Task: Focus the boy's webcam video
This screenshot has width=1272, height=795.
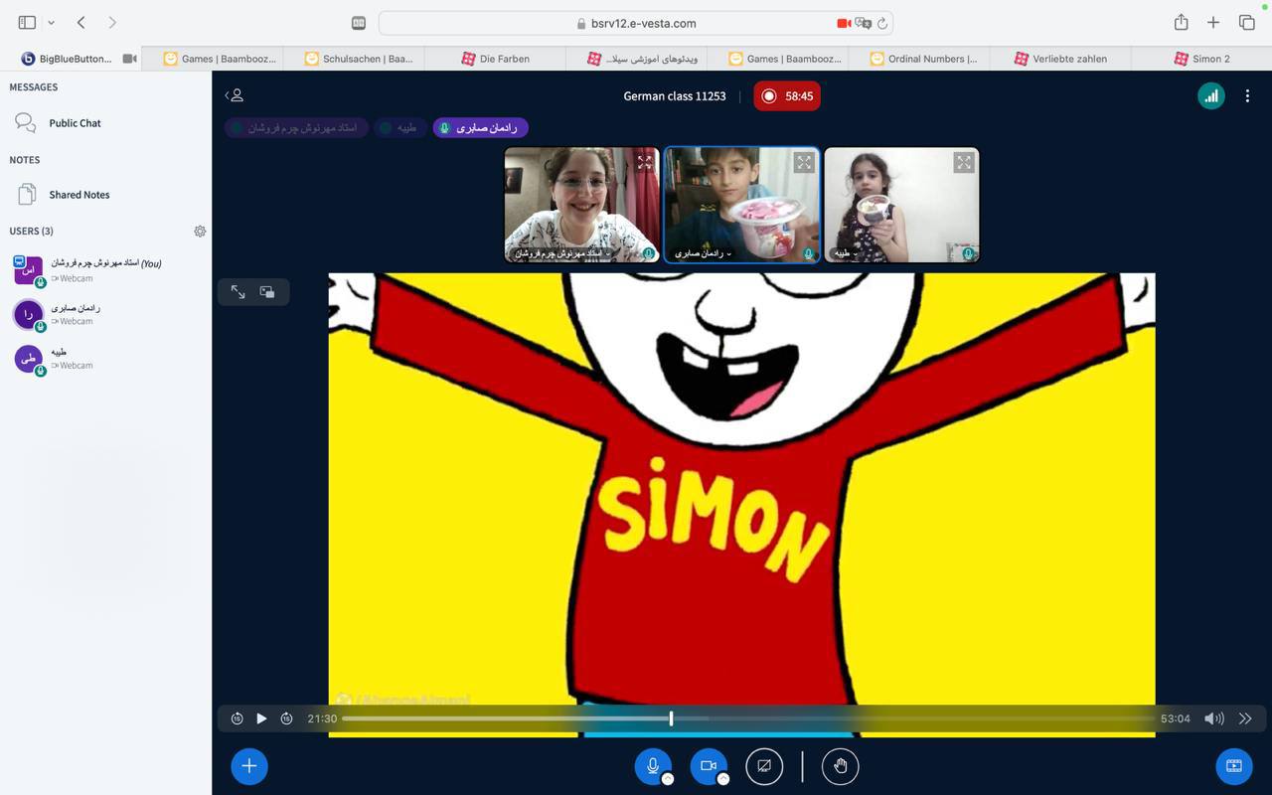Action: coord(741,205)
